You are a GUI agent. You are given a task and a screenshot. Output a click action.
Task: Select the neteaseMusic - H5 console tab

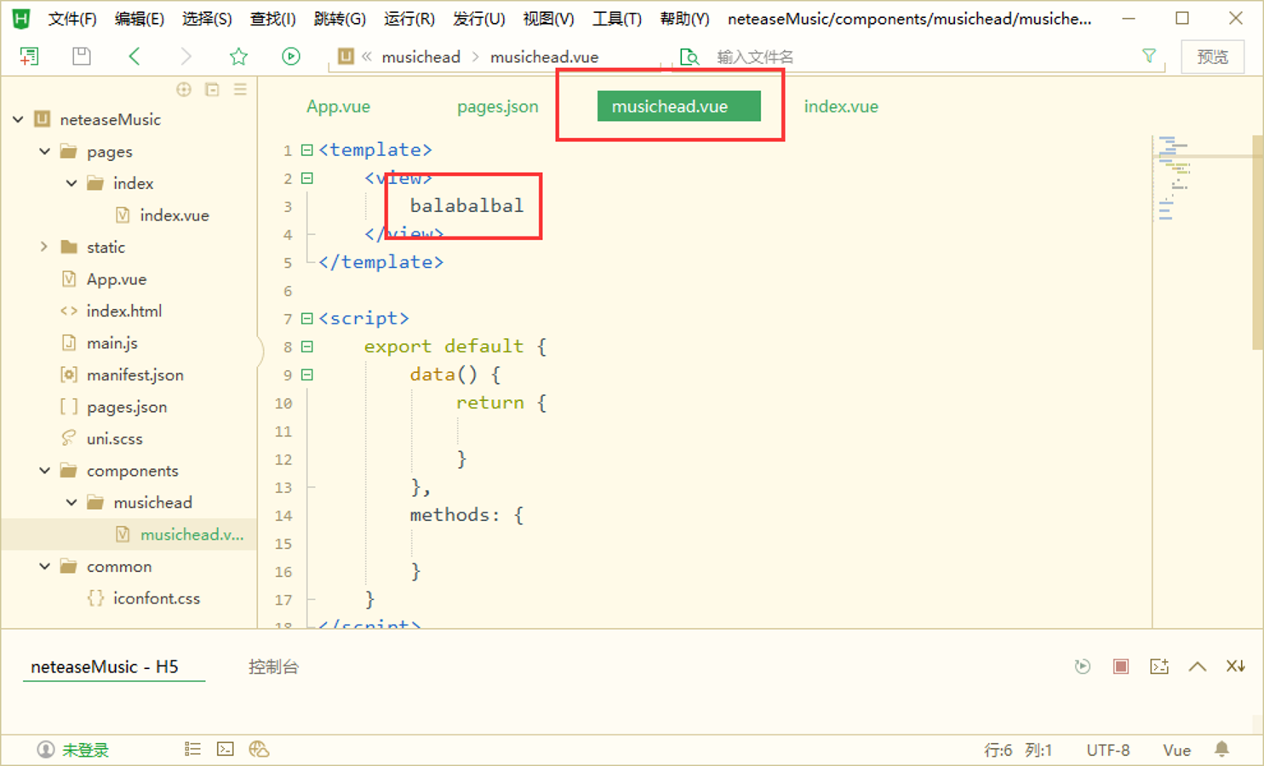105,666
